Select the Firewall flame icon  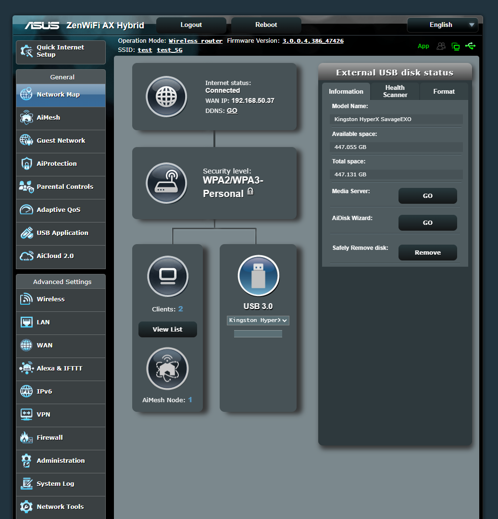26,437
